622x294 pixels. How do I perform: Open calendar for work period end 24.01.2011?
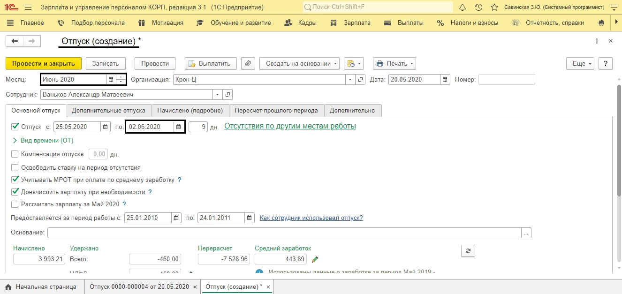pyautogui.click(x=250, y=218)
